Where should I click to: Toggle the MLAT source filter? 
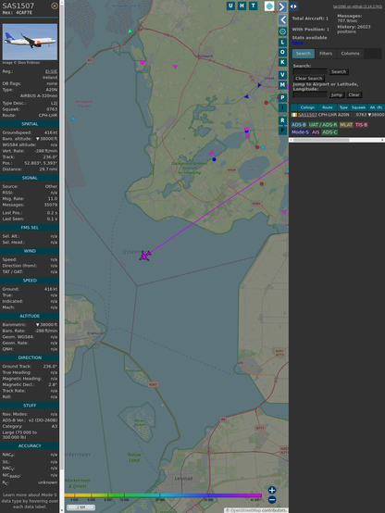coord(346,125)
